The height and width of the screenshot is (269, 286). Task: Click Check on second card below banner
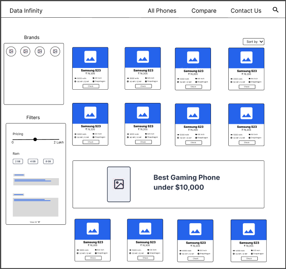pos(146,258)
